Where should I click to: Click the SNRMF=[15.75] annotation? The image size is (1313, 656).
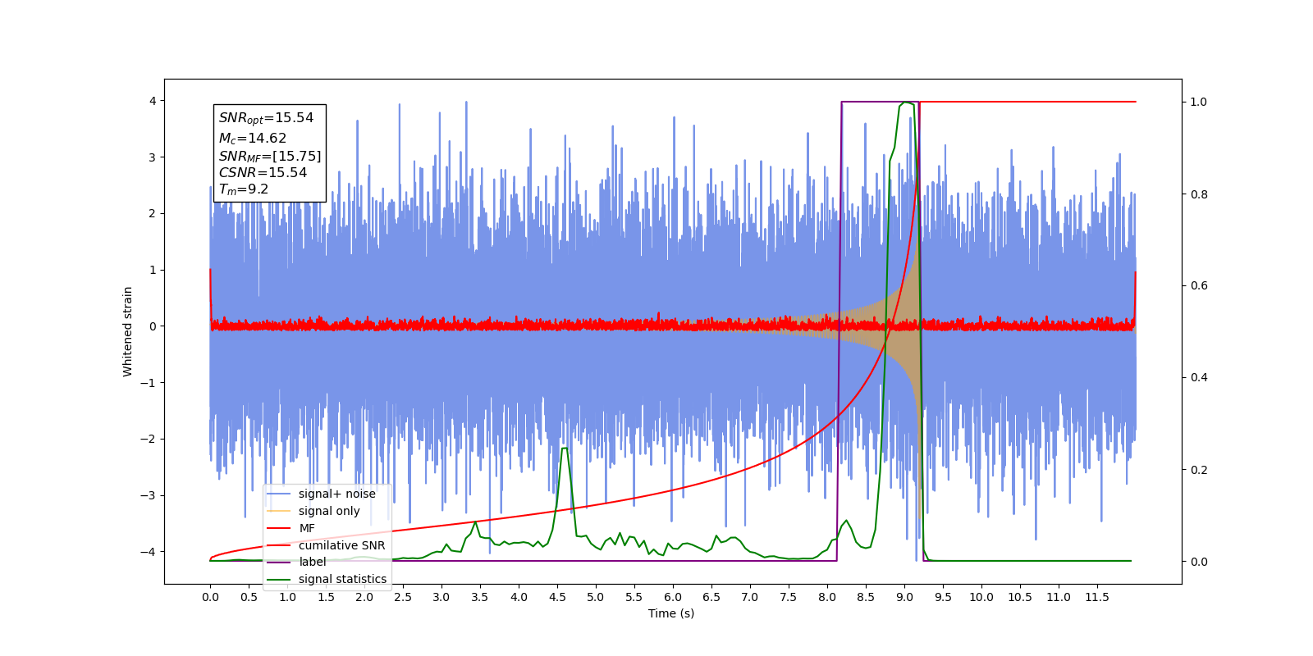pyautogui.click(x=270, y=156)
